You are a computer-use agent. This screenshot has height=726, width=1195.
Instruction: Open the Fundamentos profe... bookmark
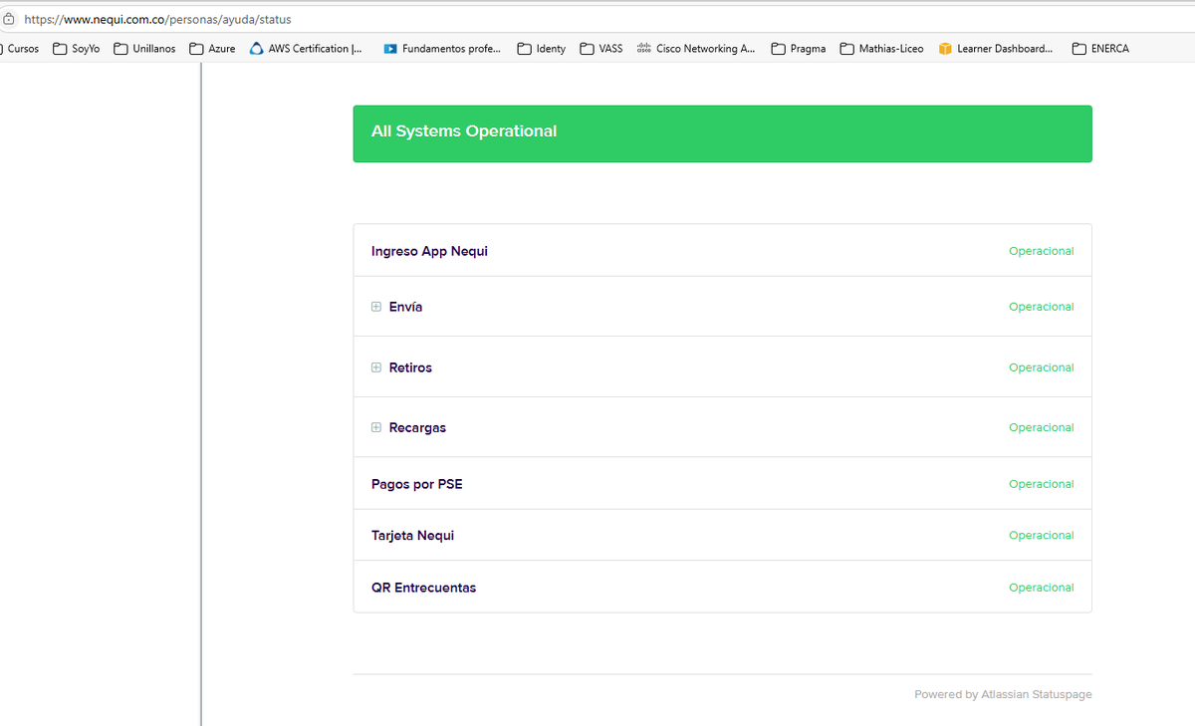click(x=442, y=49)
